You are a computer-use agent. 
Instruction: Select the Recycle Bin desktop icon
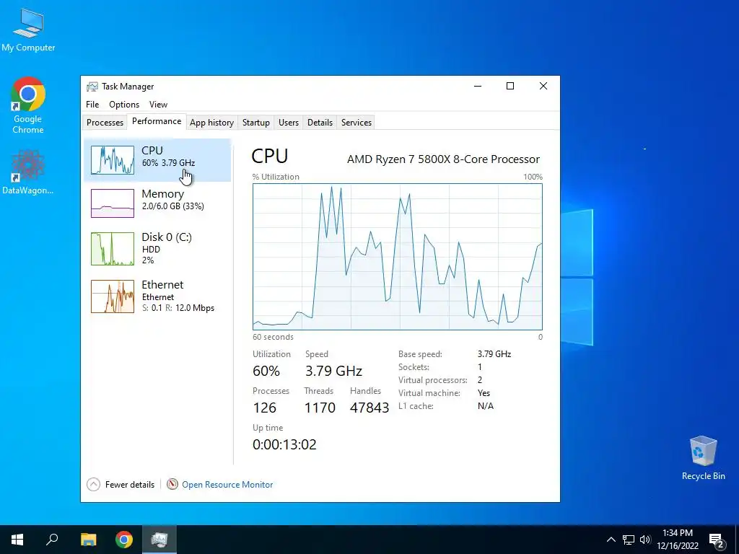pos(703,458)
